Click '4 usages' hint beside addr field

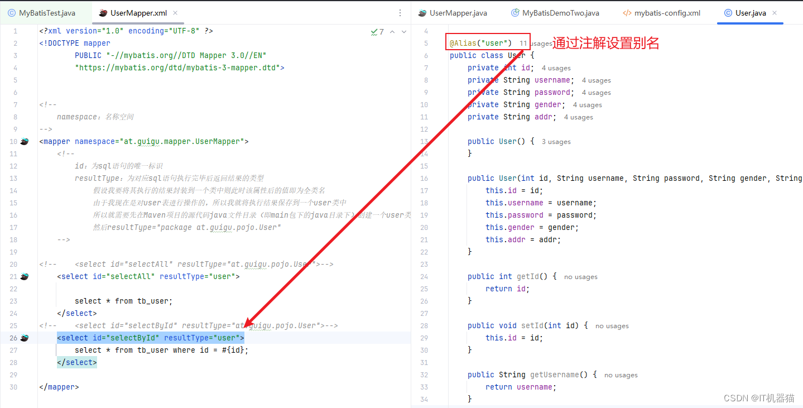click(579, 117)
